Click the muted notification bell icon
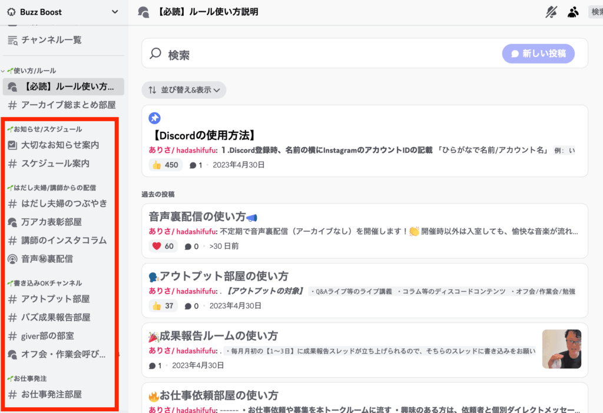This screenshot has width=603, height=413. pos(551,12)
